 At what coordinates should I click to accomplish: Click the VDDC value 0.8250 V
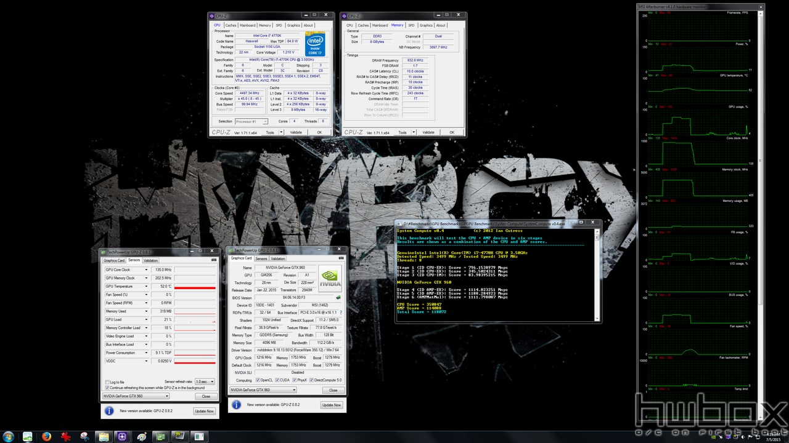[x=163, y=361]
